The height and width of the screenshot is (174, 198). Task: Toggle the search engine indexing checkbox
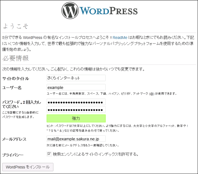(x=49, y=154)
